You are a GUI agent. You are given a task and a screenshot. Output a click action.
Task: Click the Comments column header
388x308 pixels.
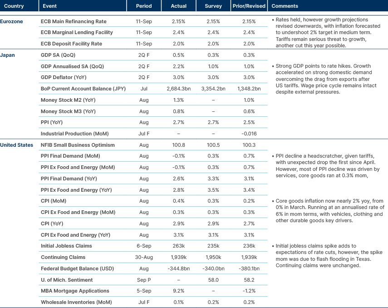pos(284,6)
